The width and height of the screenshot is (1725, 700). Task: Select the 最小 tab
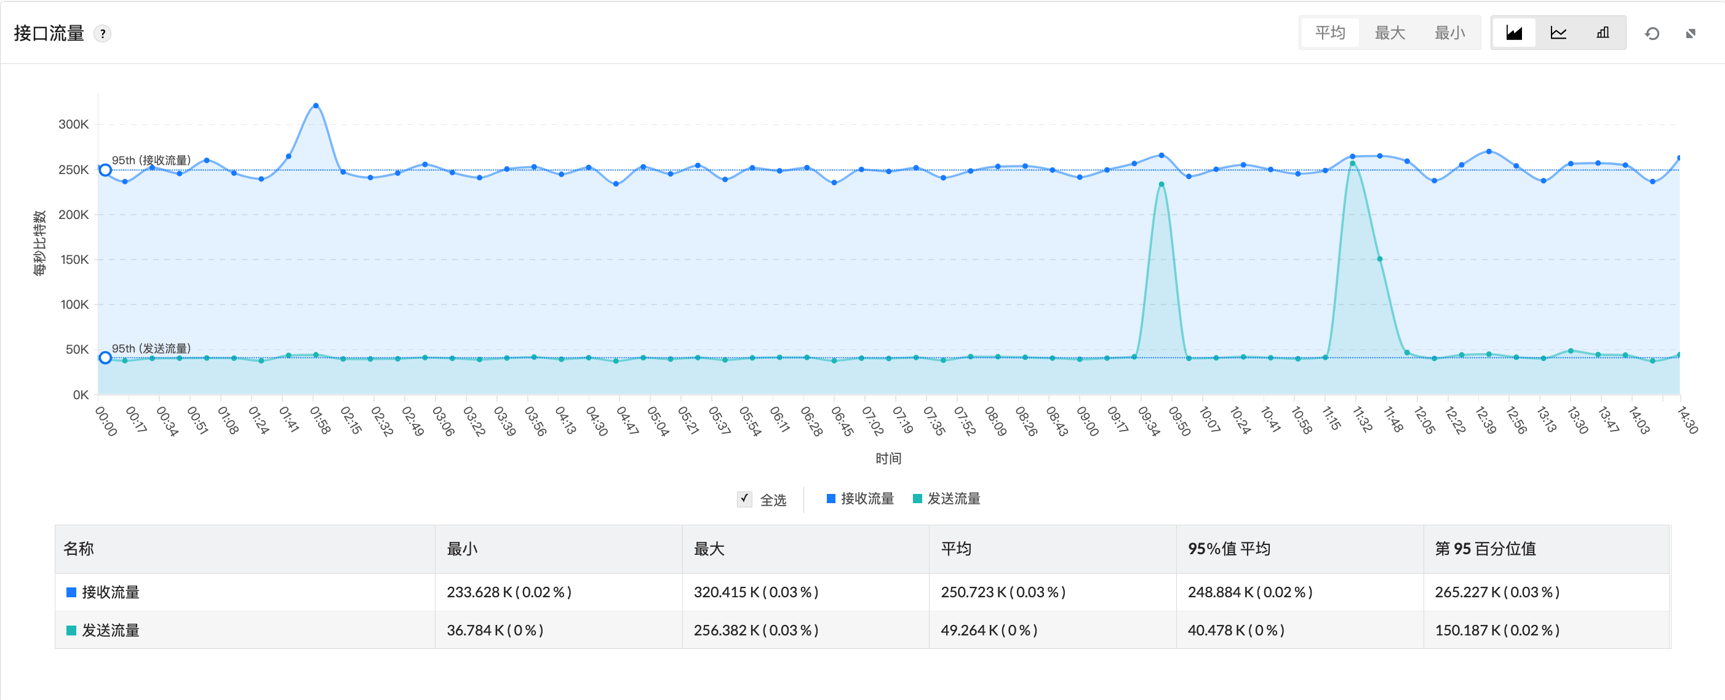coord(1449,33)
